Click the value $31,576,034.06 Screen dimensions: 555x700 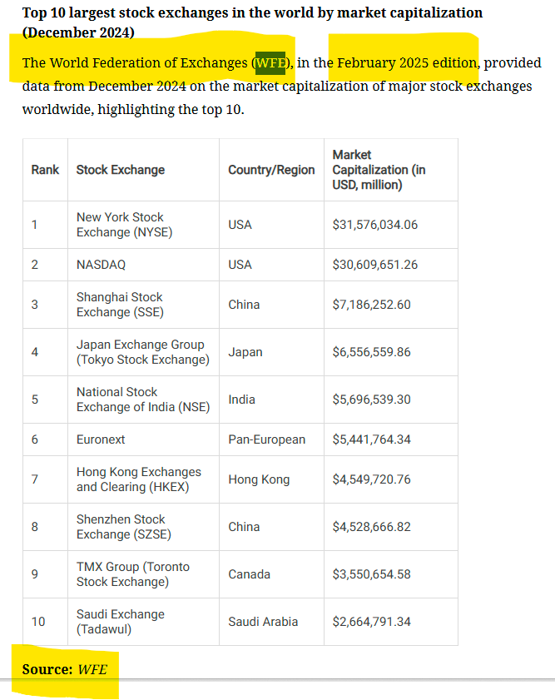pos(374,225)
